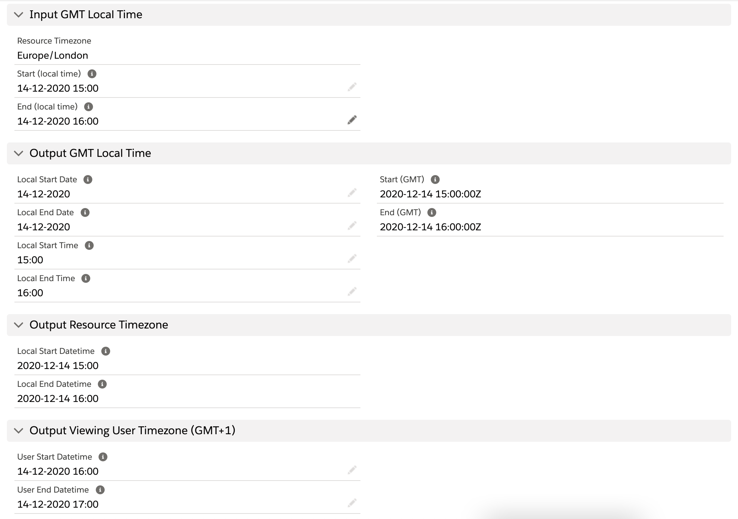Click the info icon beside Start (GMT)

(x=435, y=179)
